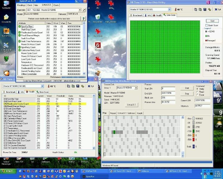Click the save icon in top-right HD Tune toolbar
The height and width of the screenshot is (179, 223).
coord(205,10)
